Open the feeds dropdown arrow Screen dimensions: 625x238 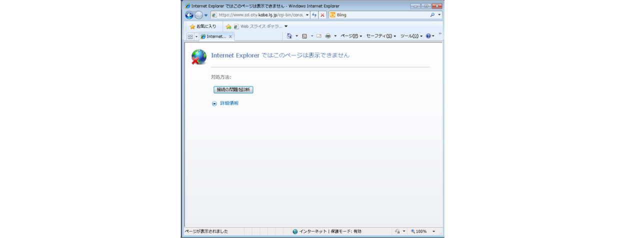click(x=312, y=36)
